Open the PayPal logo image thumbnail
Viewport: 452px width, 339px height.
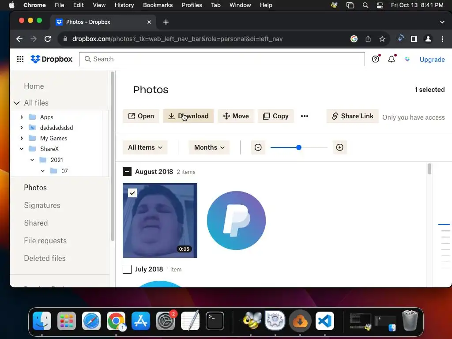click(237, 221)
